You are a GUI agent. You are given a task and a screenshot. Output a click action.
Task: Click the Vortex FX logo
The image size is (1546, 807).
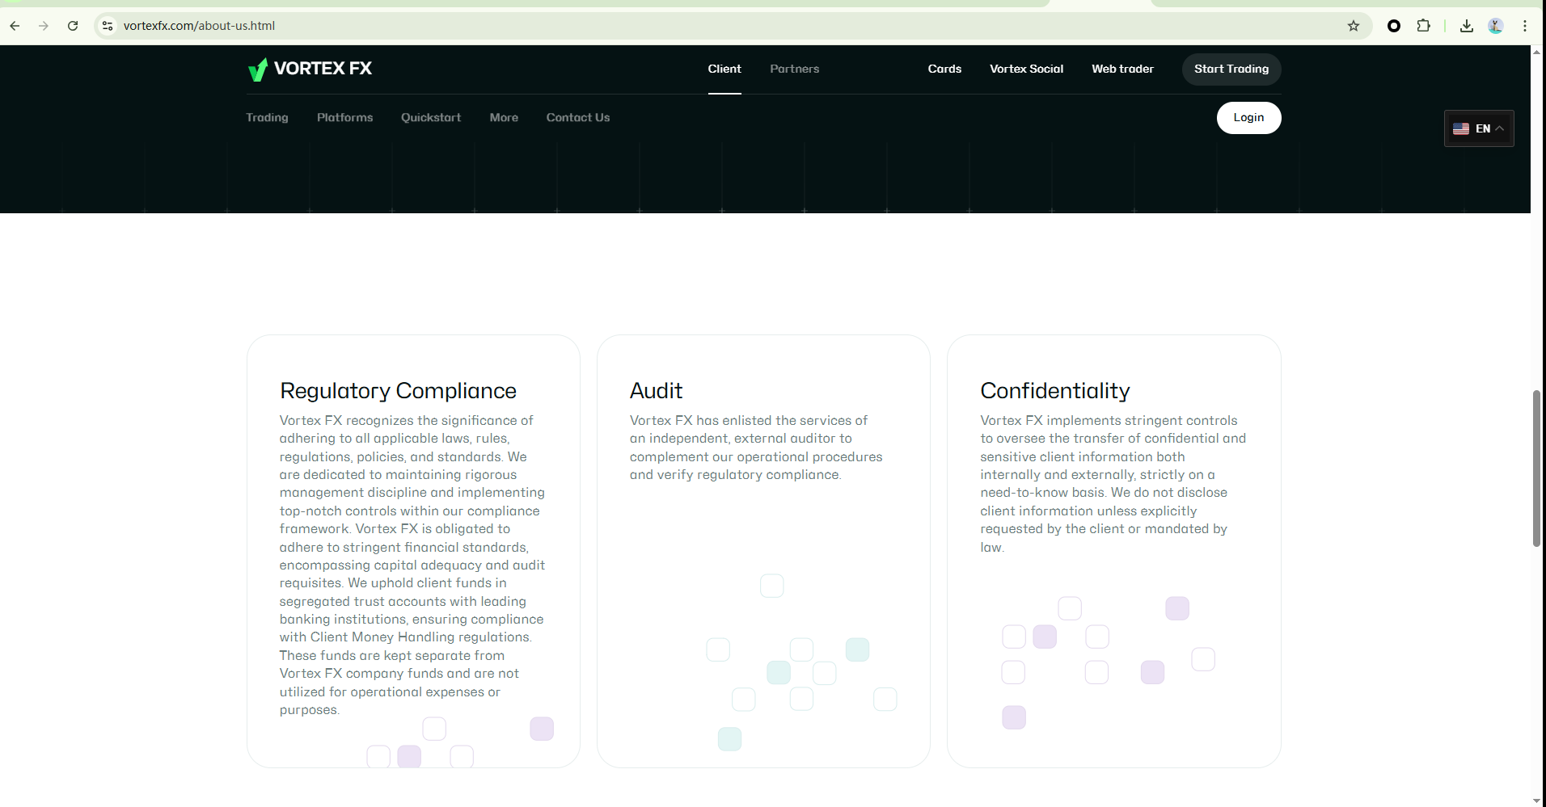click(310, 69)
